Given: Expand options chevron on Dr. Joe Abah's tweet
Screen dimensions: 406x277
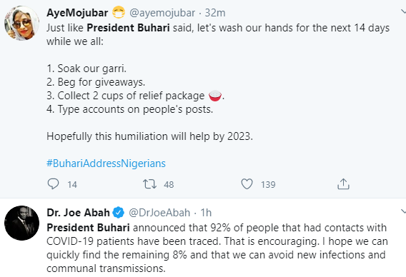Looking at the screenshot, I should [403, 211].
